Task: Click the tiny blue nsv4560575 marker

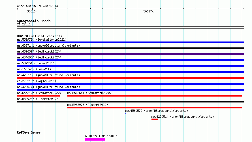Action: 126,113
